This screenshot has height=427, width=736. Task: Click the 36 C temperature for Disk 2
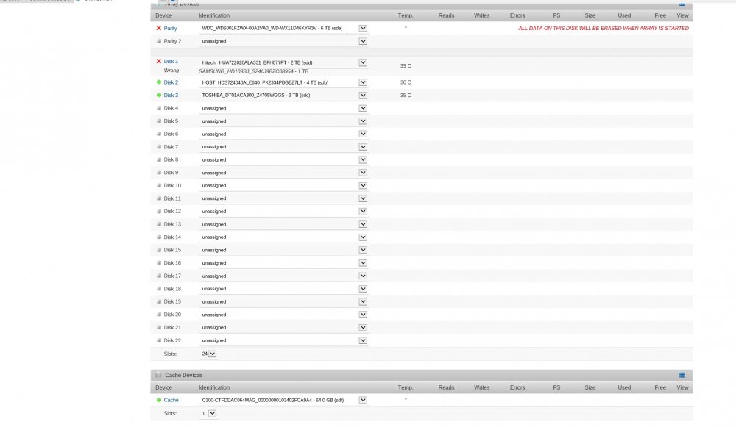pyautogui.click(x=406, y=82)
